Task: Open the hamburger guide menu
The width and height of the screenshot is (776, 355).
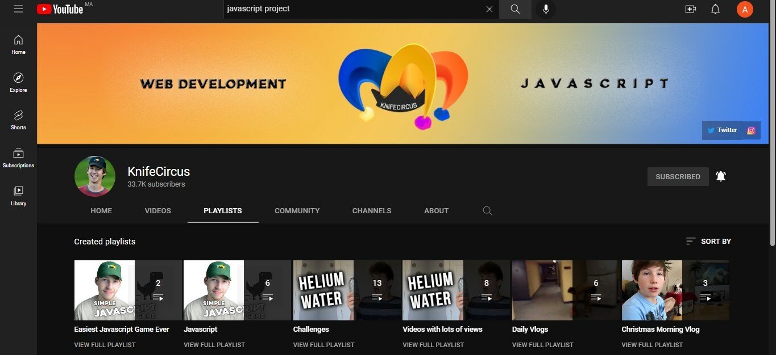Action: click(x=18, y=9)
